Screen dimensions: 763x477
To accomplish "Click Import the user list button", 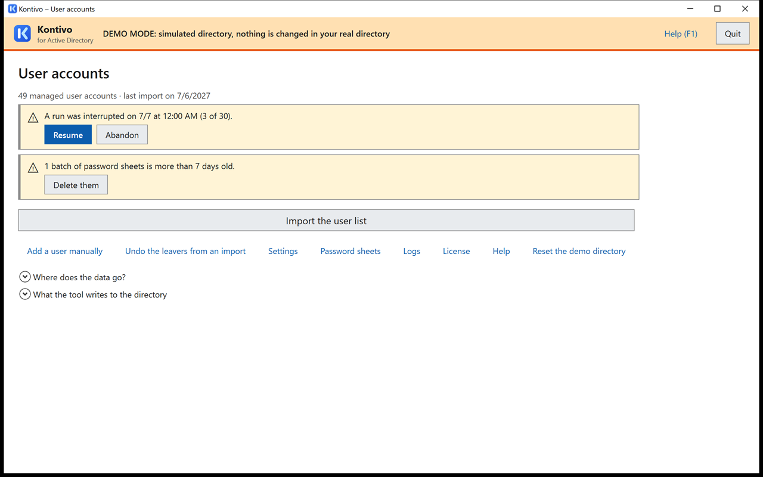I will [326, 221].
